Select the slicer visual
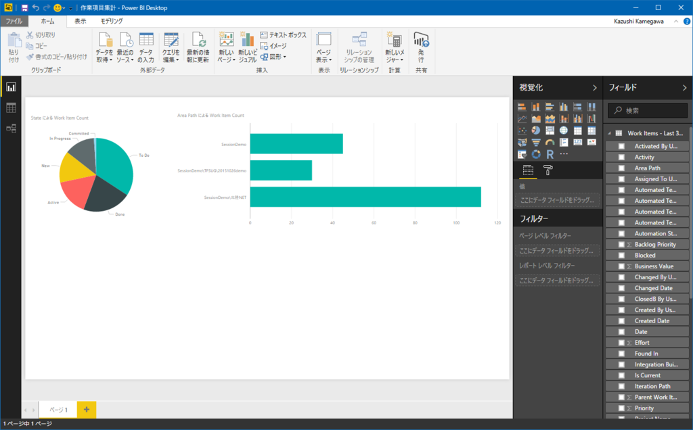Screen dimensions: 693x430 point(522,154)
